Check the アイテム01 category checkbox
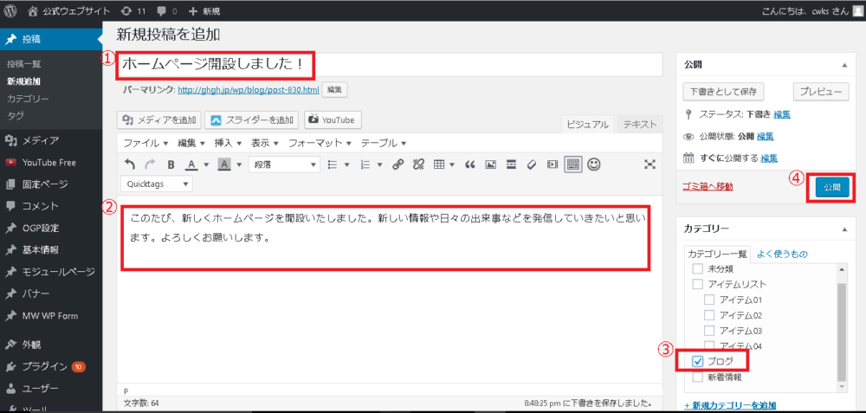Image resolution: width=866 pixels, height=413 pixels. [709, 300]
